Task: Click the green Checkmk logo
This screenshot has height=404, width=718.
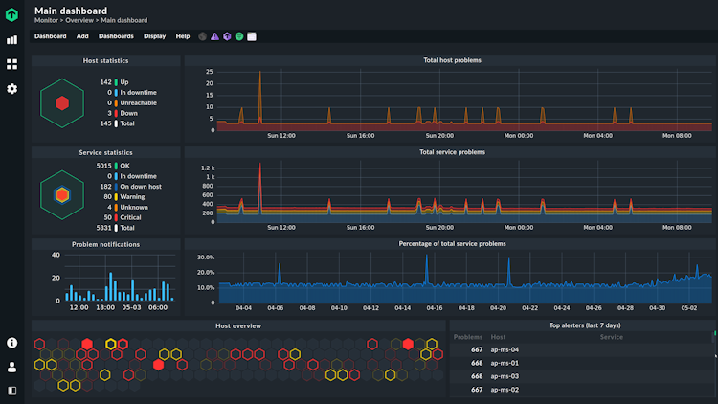Action: 11,14
